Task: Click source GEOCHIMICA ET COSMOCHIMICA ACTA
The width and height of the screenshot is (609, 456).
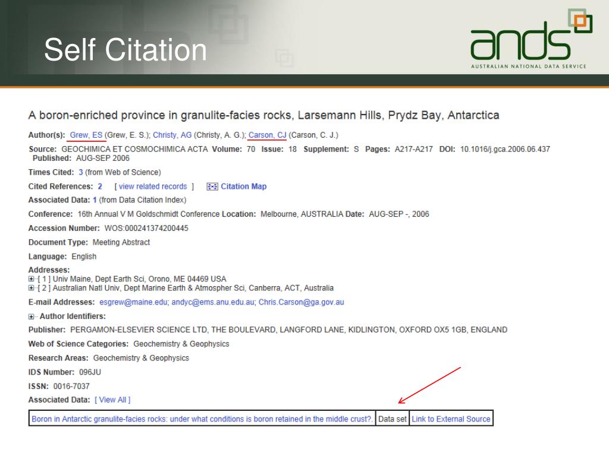Action: (x=134, y=149)
